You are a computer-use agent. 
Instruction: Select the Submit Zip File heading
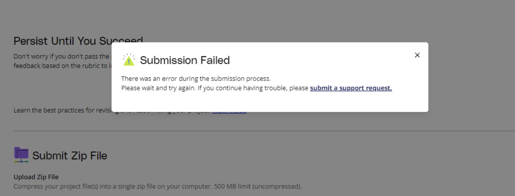[70, 156]
